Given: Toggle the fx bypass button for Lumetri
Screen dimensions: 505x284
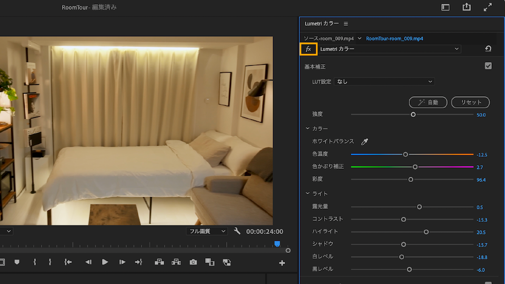Looking at the screenshot, I should (308, 49).
